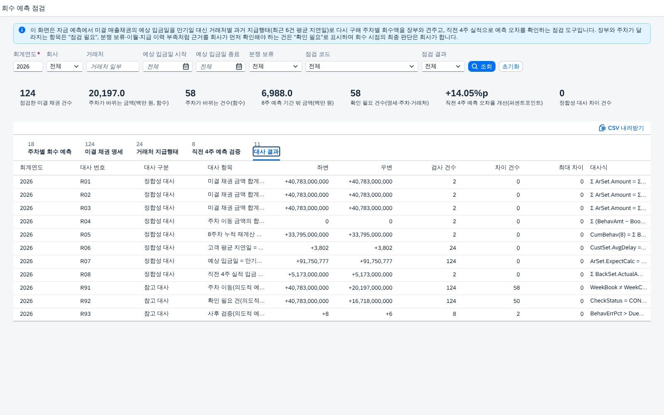Click the 우변 column header

tap(386, 167)
